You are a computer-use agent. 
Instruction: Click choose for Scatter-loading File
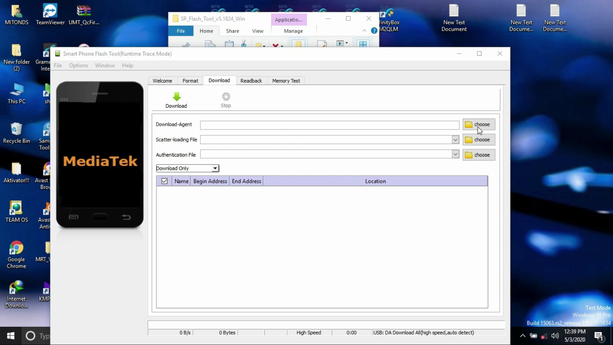point(479,140)
